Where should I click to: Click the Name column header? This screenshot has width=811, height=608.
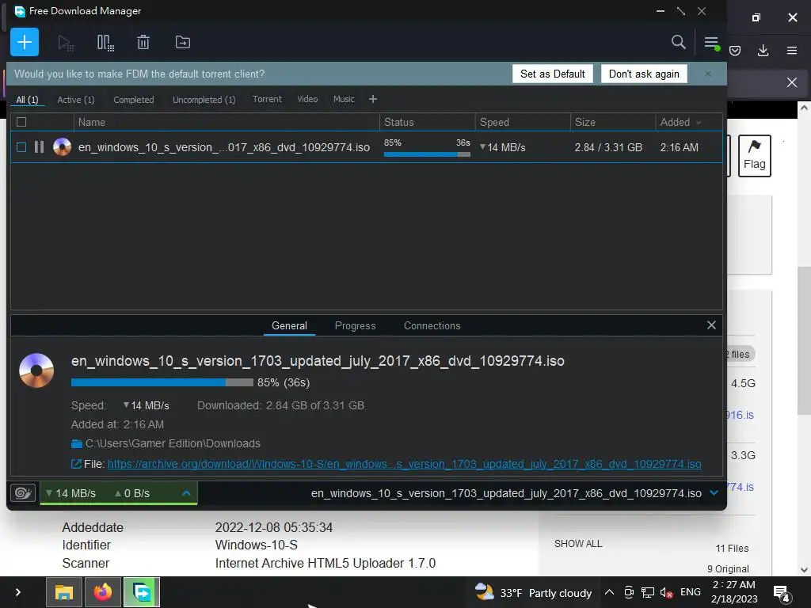pyautogui.click(x=226, y=122)
